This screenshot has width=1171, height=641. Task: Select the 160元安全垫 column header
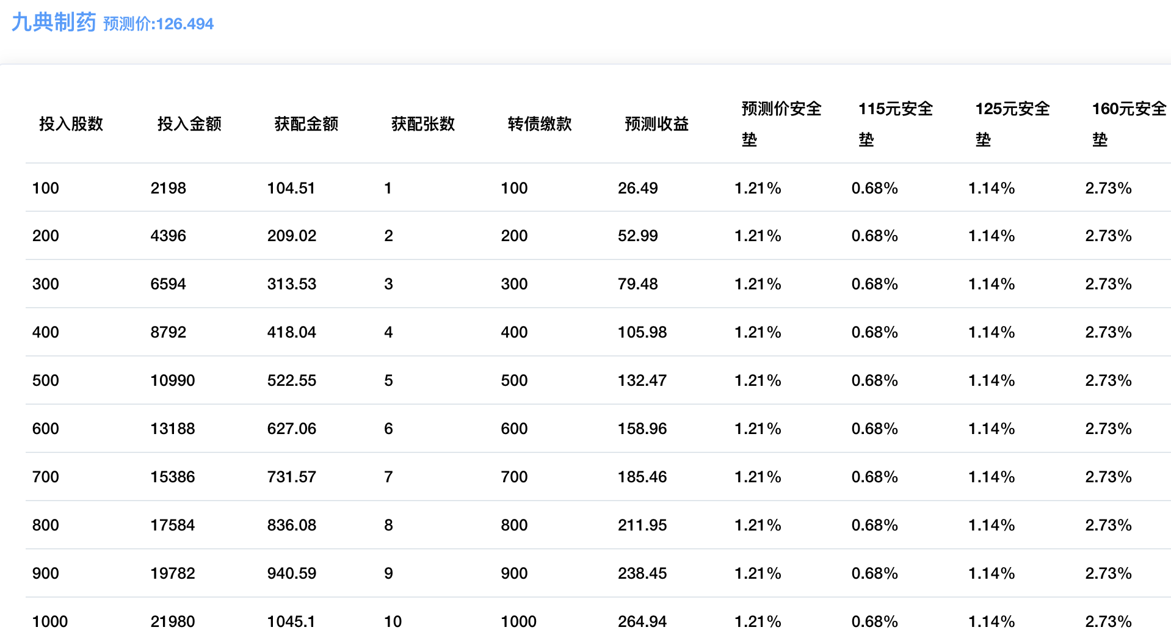(x=1128, y=124)
